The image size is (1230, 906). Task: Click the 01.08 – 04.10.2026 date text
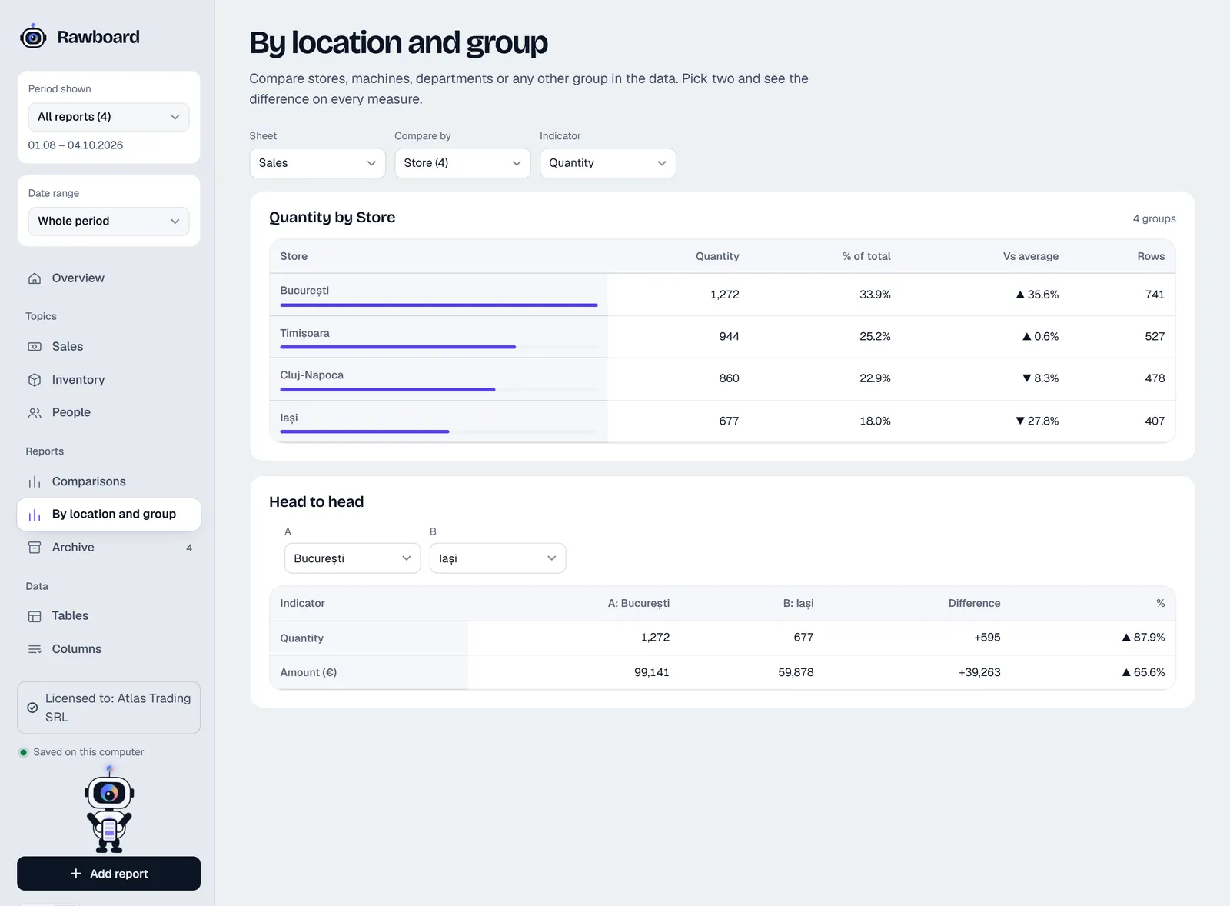click(75, 145)
